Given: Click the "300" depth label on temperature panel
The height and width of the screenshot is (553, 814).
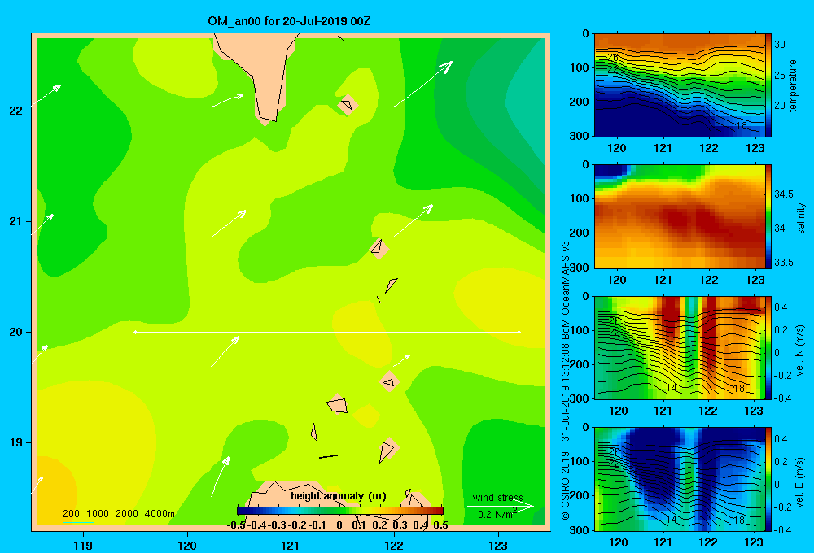Looking at the screenshot, I should pyautogui.click(x=580, y=136).
